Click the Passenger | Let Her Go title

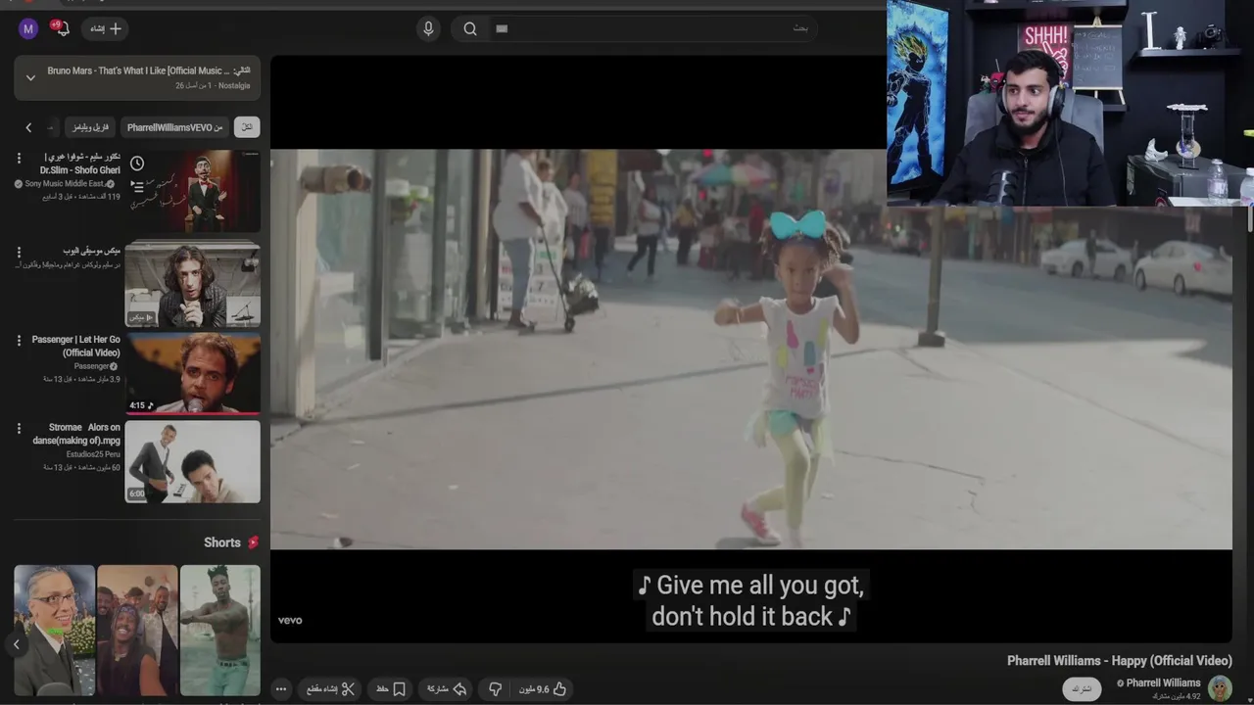point(75,346)
